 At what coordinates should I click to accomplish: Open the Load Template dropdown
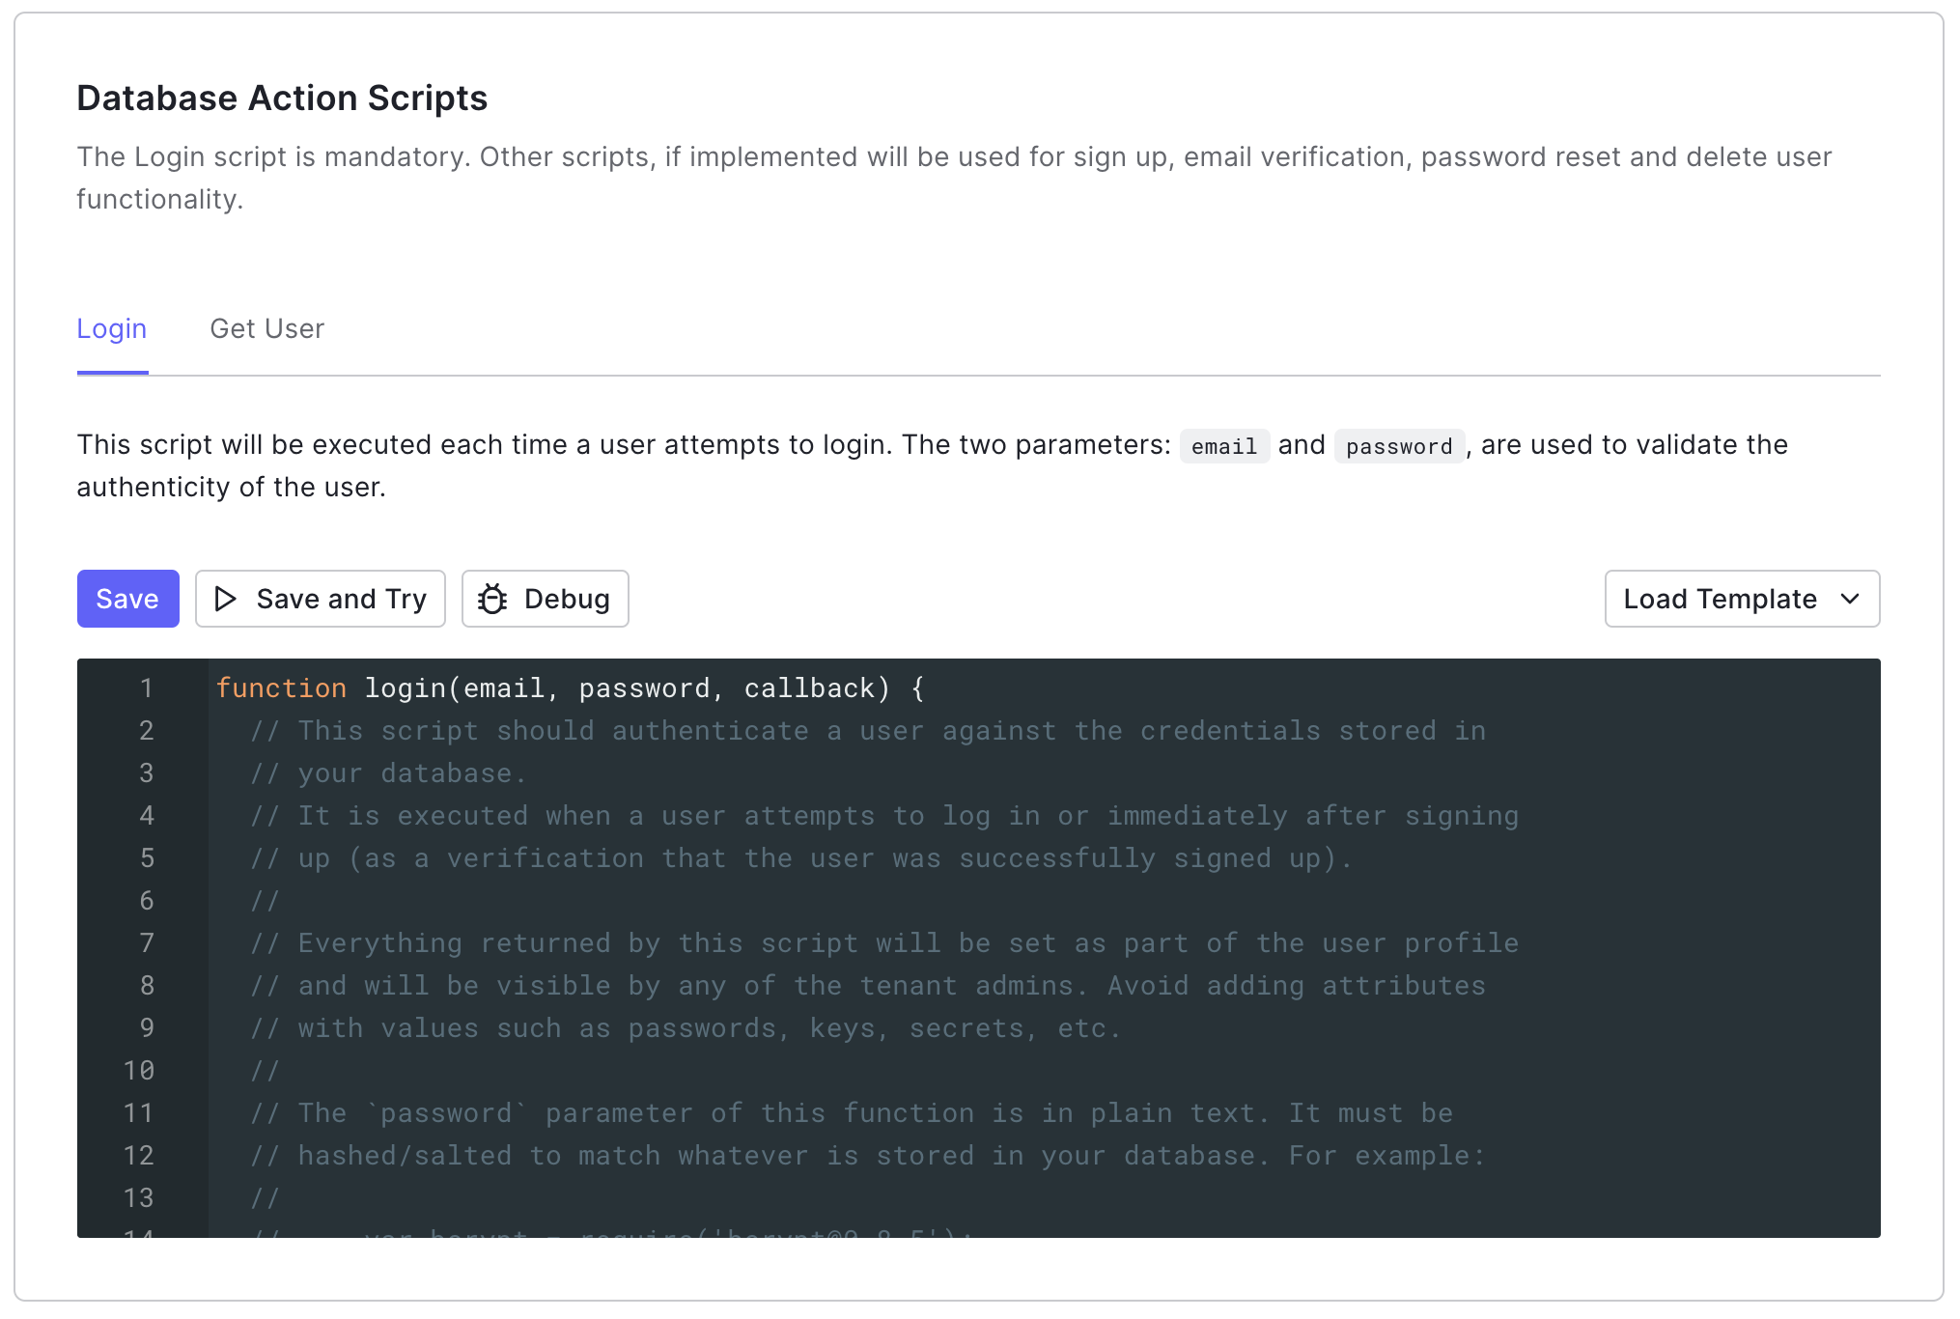1741,599
